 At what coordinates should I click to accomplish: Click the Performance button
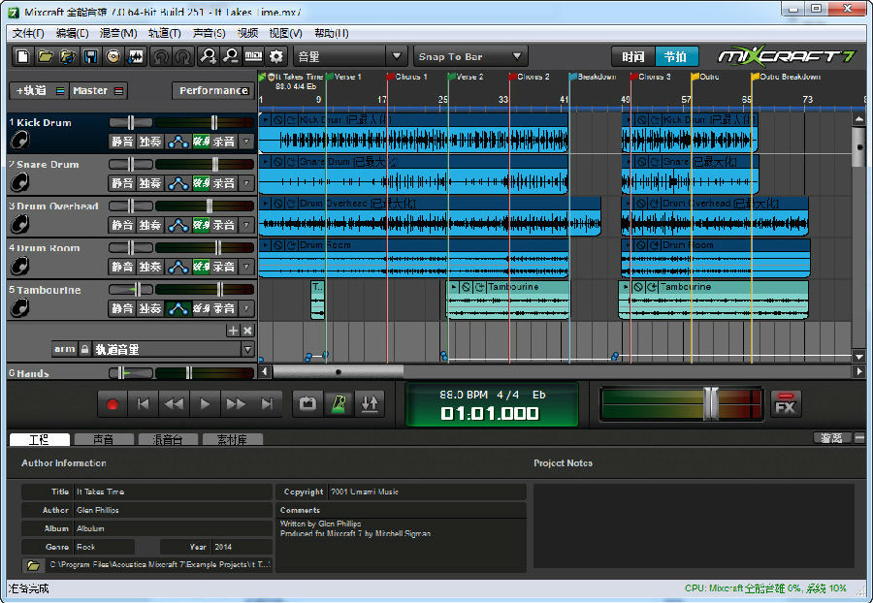pos(212,90)
